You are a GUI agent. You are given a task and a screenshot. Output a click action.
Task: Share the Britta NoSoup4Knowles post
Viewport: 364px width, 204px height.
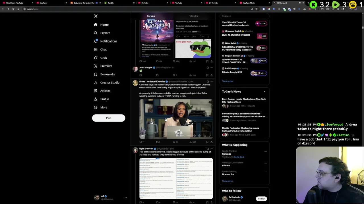pyautogui.click(x=211, y=142)
